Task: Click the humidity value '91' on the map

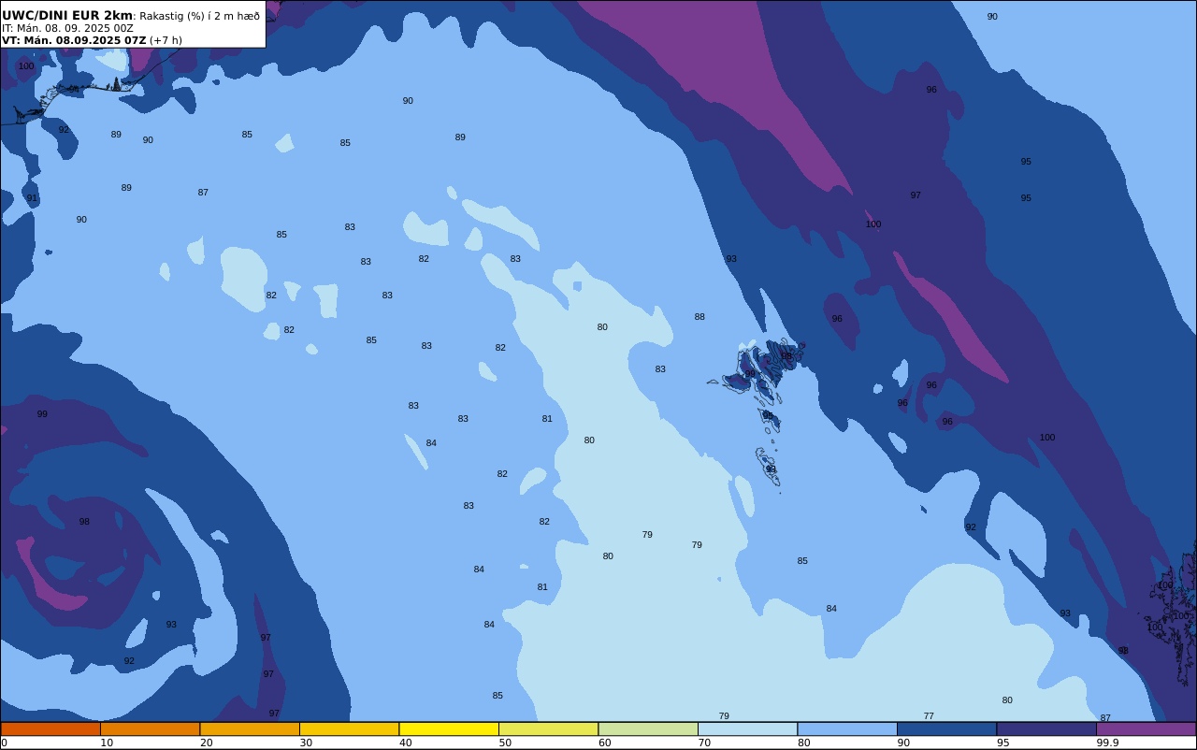Action: click(x=32, y=198)
